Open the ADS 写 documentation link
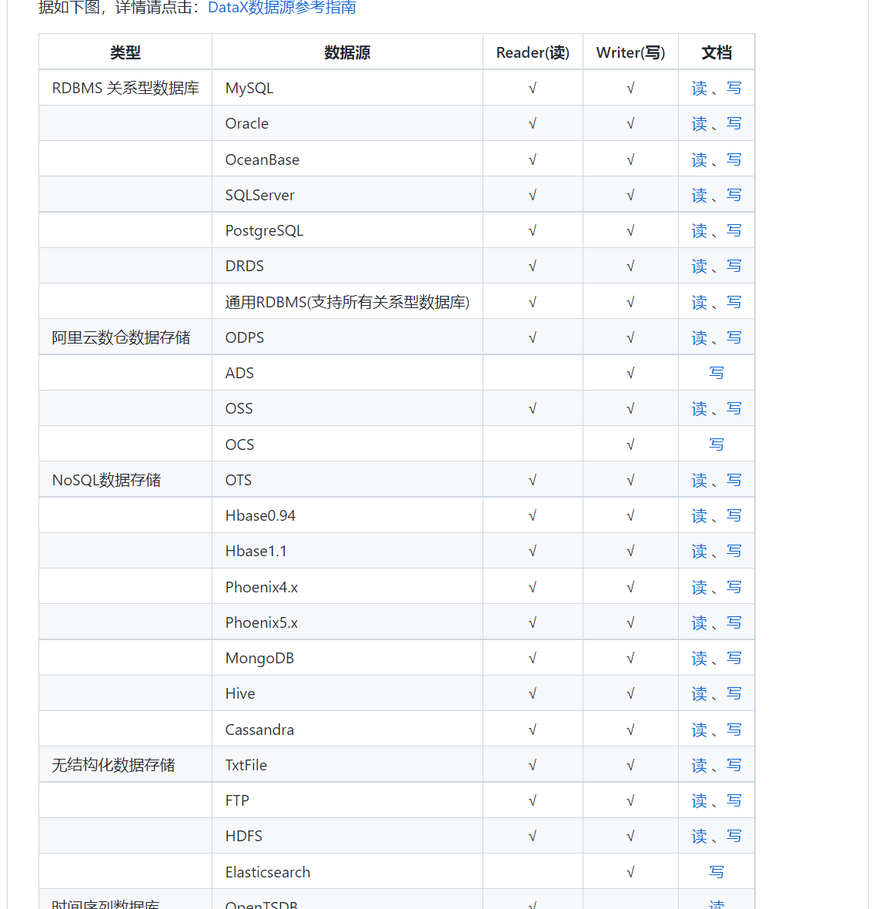This screenshot has height=909, width=875. 716,373
